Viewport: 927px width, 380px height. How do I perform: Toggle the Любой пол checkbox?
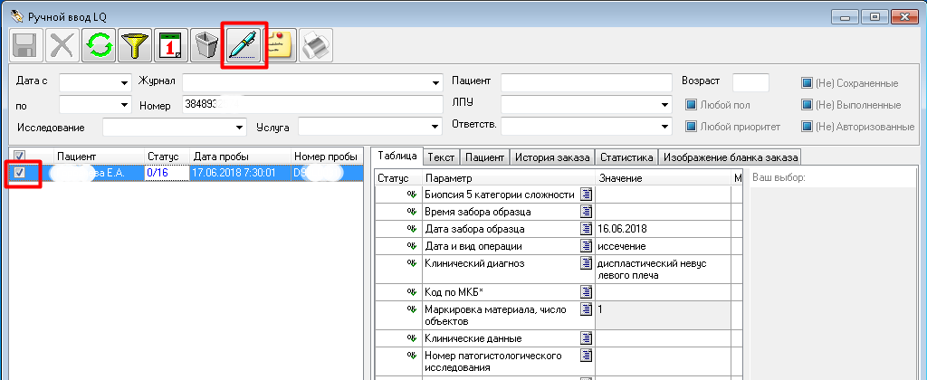click(x=691, y=105)
